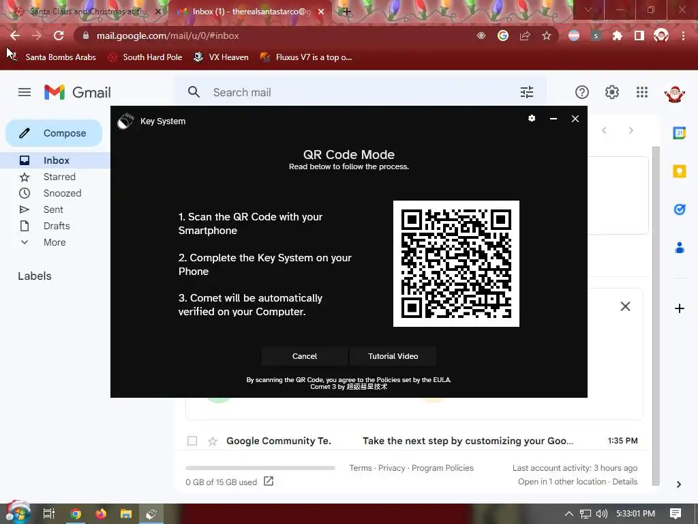Viewport: 698px width, 524px height.
Task: Open a new browser tab
Action: 346,12
